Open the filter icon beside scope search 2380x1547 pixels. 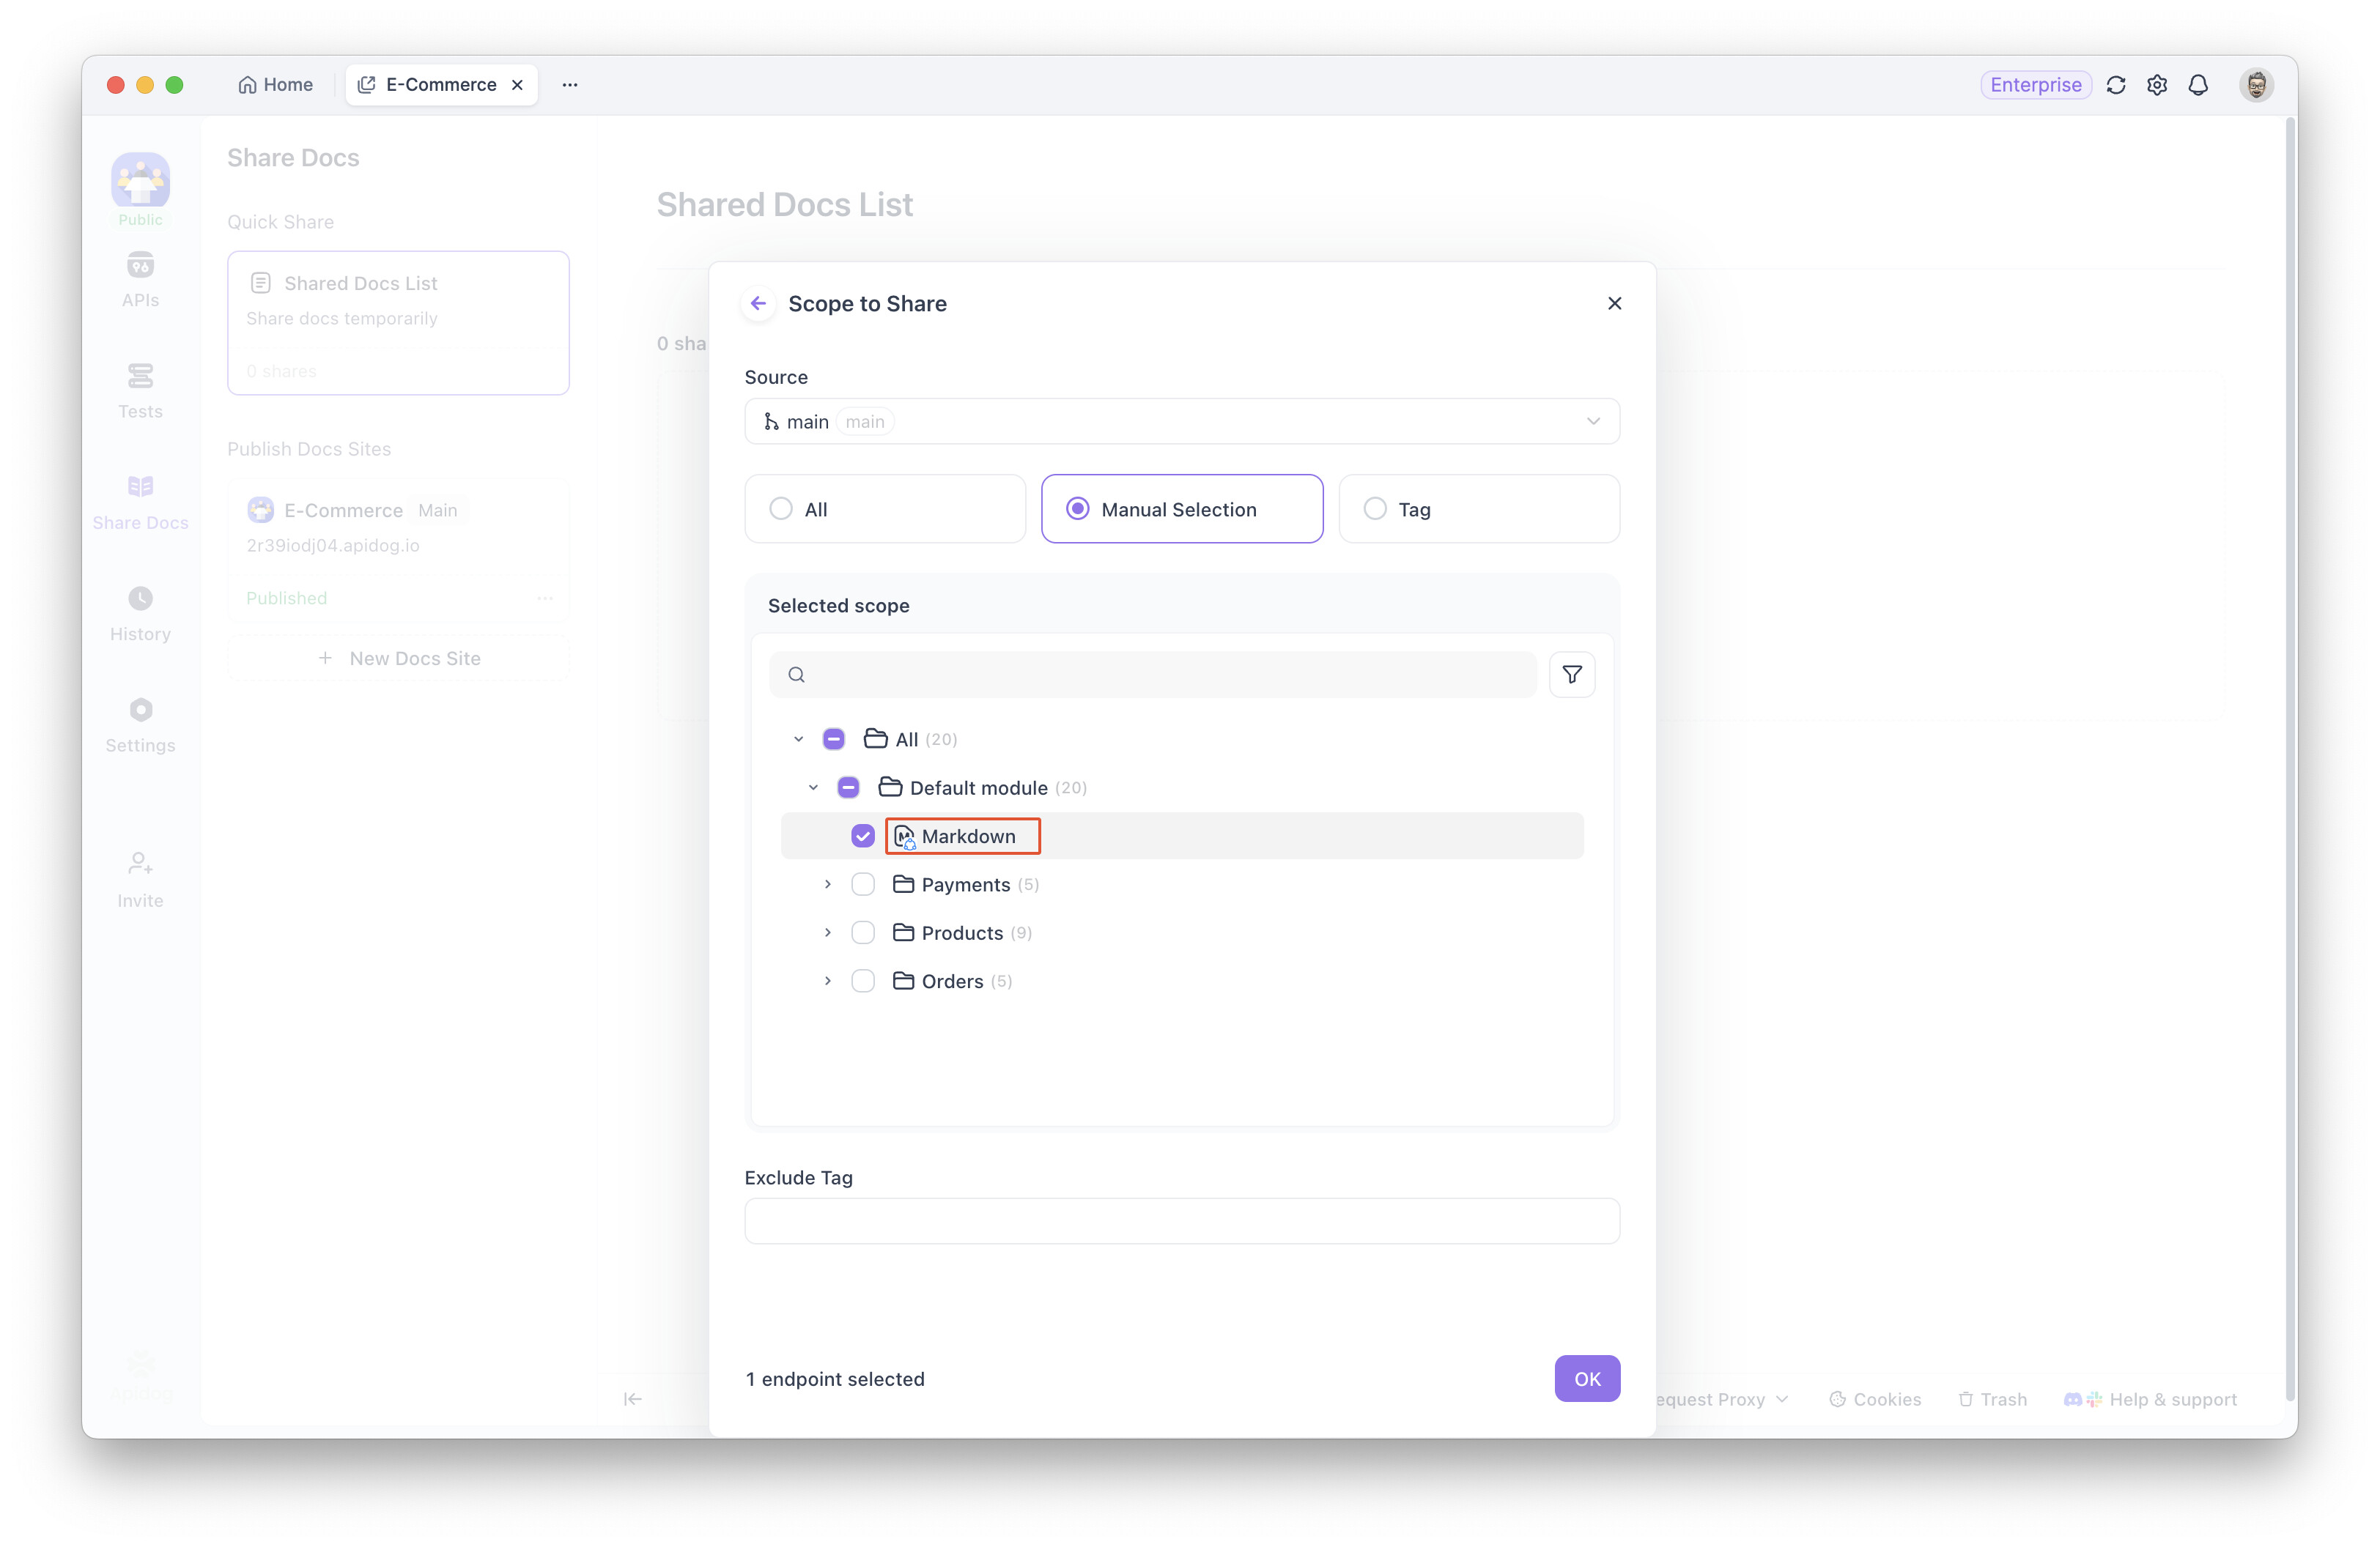click(x=1572, y=675)
